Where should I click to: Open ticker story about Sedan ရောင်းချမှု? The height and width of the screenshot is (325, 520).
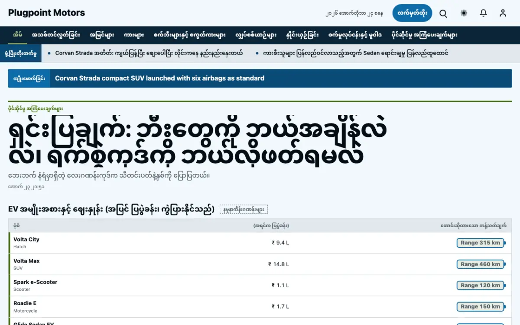(355, 53)
